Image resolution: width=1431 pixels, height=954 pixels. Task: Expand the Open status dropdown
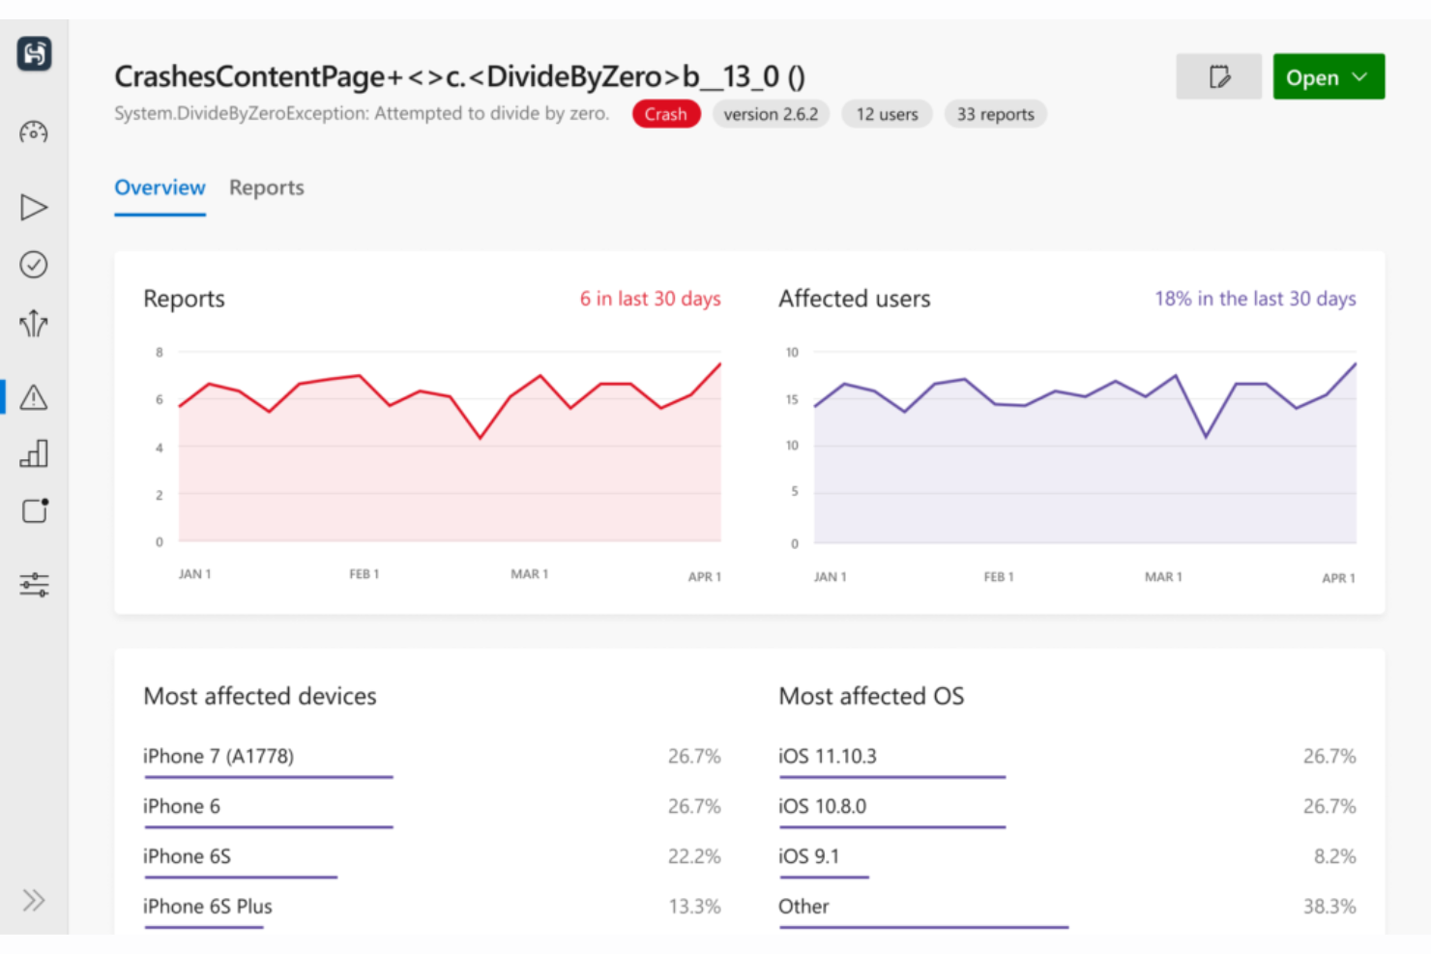(1328, 76)
